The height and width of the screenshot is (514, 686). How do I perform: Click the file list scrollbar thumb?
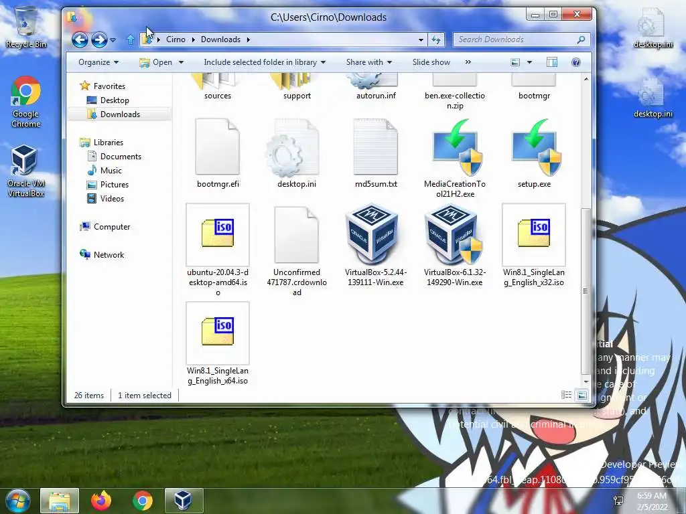coord(586,291)
